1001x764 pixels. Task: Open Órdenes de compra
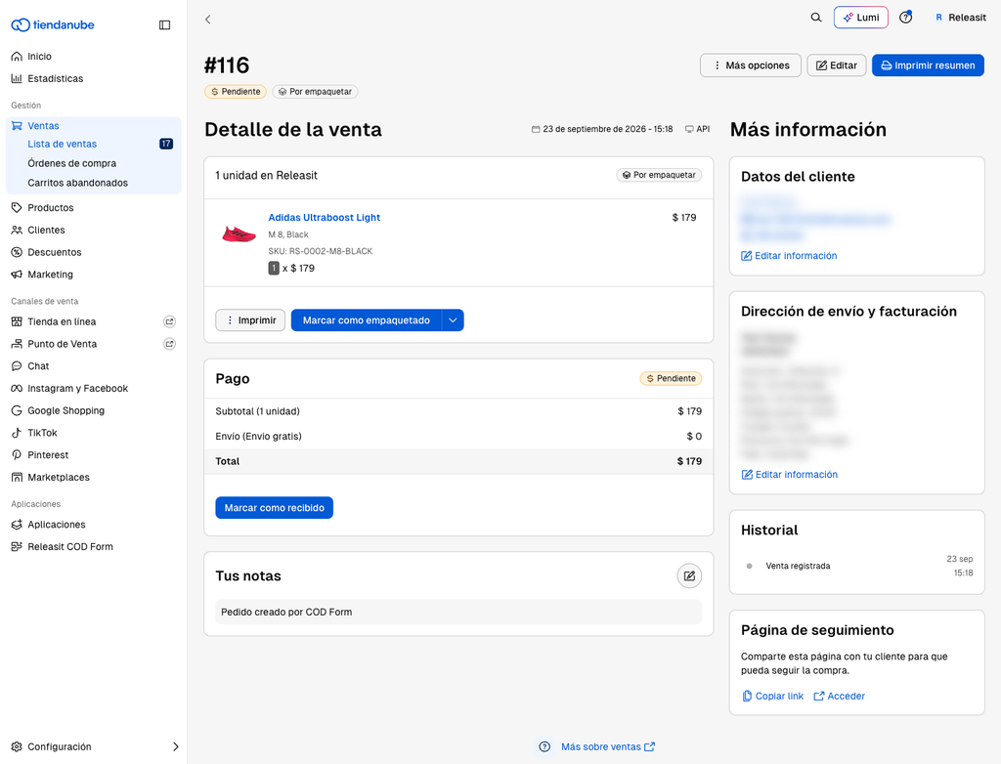[71, 163]
